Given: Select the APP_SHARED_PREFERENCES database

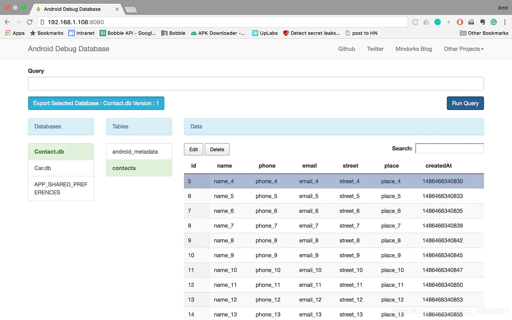Looking at the screenshot, I should tap(61, 188).
